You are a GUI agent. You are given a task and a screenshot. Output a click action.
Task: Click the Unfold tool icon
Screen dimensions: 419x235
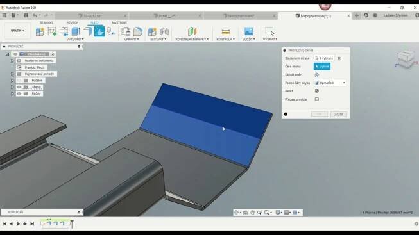[x=110, y=31]
